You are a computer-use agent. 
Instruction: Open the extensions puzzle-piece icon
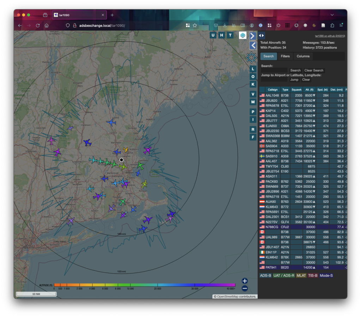click(332, 25)
